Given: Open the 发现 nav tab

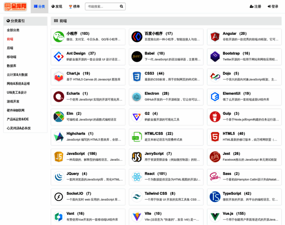Looking at the screenshot, I should pyautogui.click(x=57, y=6).
